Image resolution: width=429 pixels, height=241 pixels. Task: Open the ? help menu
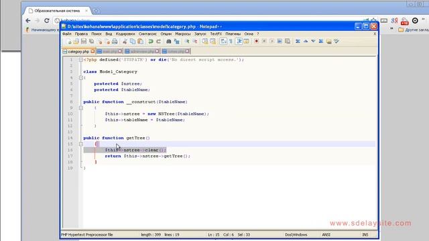257,34
